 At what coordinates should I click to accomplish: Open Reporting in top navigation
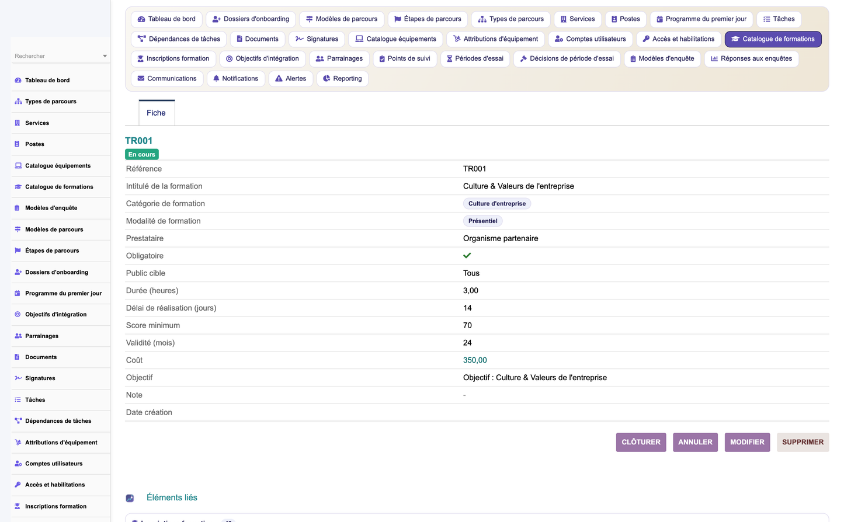[x=342, y=79]
